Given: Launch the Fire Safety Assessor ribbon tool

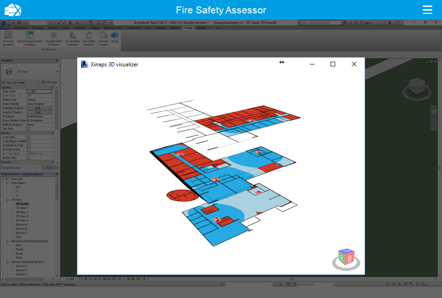Looking at the screenshot, I should [89, 39].
